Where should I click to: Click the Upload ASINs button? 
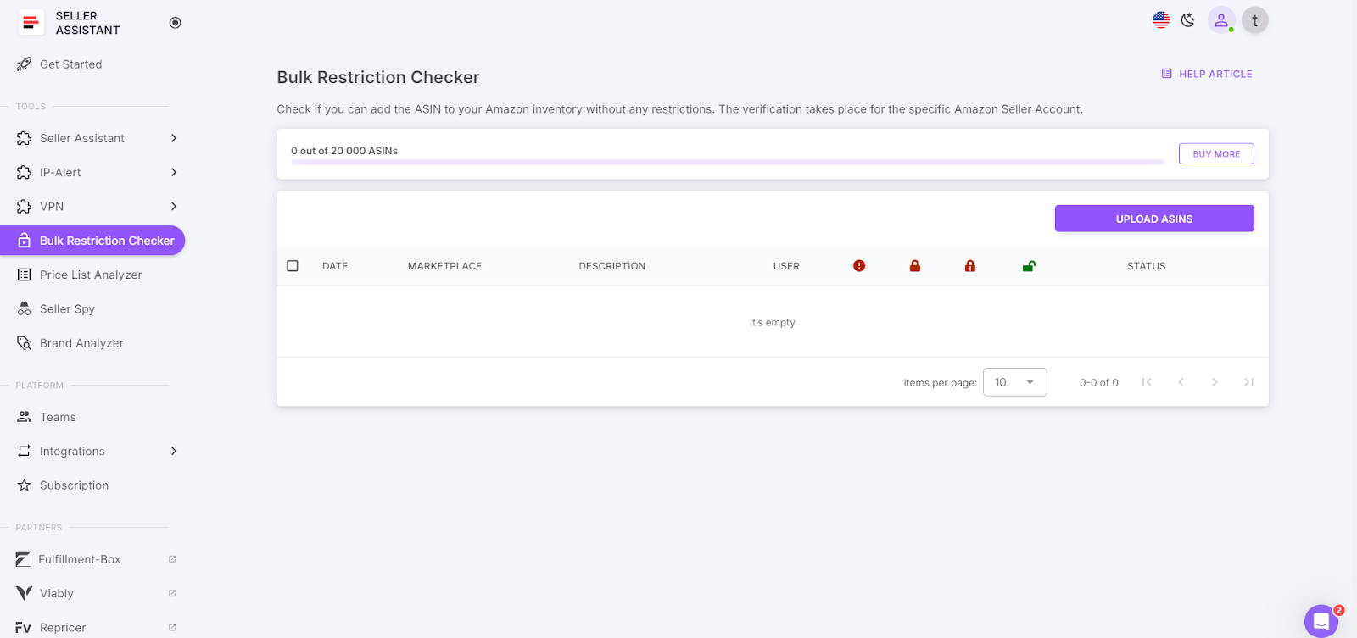point(1154,219)
